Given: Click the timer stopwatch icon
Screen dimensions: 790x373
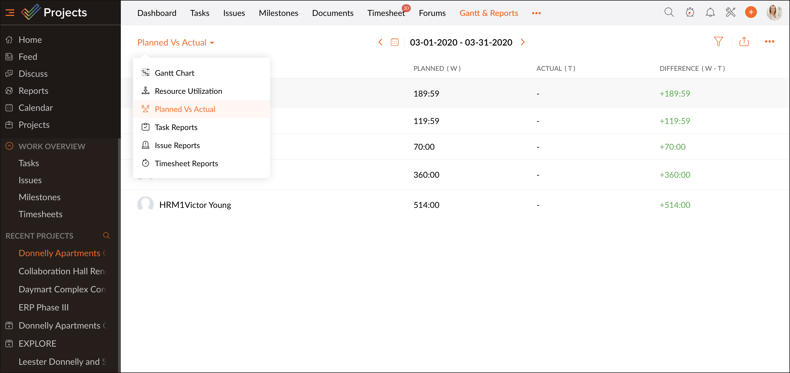Looking at the screenshot, I should click(690, 13).
